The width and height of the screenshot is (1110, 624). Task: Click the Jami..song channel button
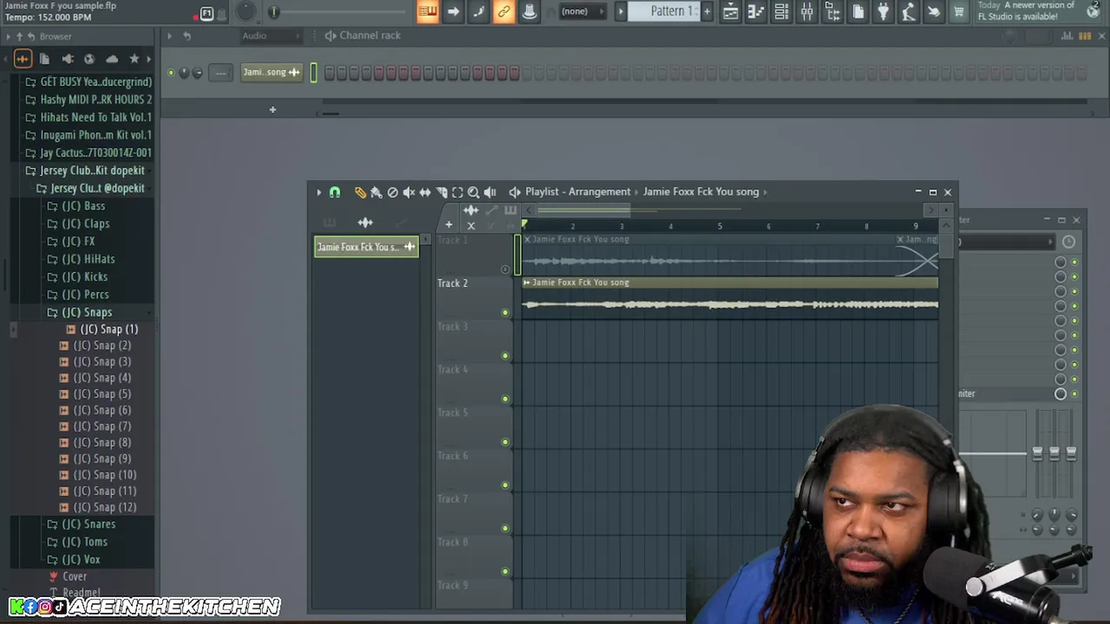(x=271, y=73)
